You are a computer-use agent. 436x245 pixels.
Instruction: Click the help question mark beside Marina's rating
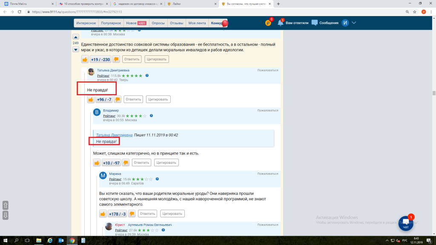tap(157, 179)
